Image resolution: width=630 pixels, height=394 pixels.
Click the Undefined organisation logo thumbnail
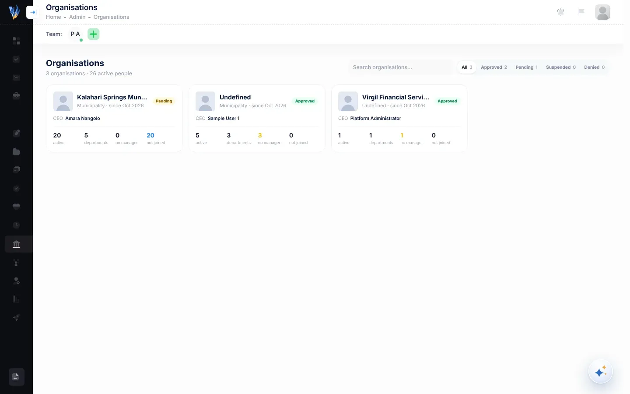click(x=205, y=102)
